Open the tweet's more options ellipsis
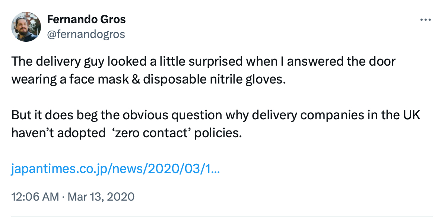Viewport: 441px width, 220px height. tap(425, 20)
